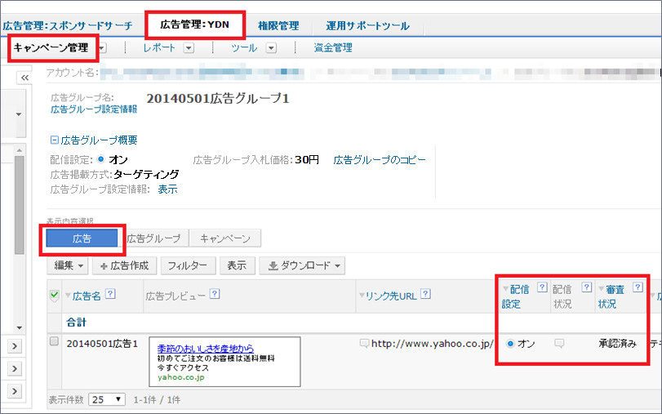Click the download arrow icon on ダウンロード button
This screenshot has width=662, height=414.
pos(273,265)
